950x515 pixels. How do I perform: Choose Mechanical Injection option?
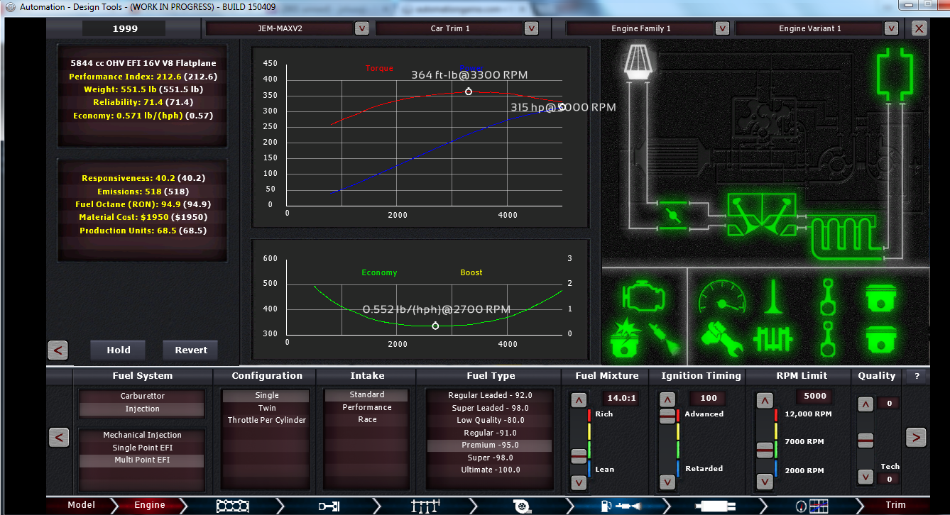point(142,435)
